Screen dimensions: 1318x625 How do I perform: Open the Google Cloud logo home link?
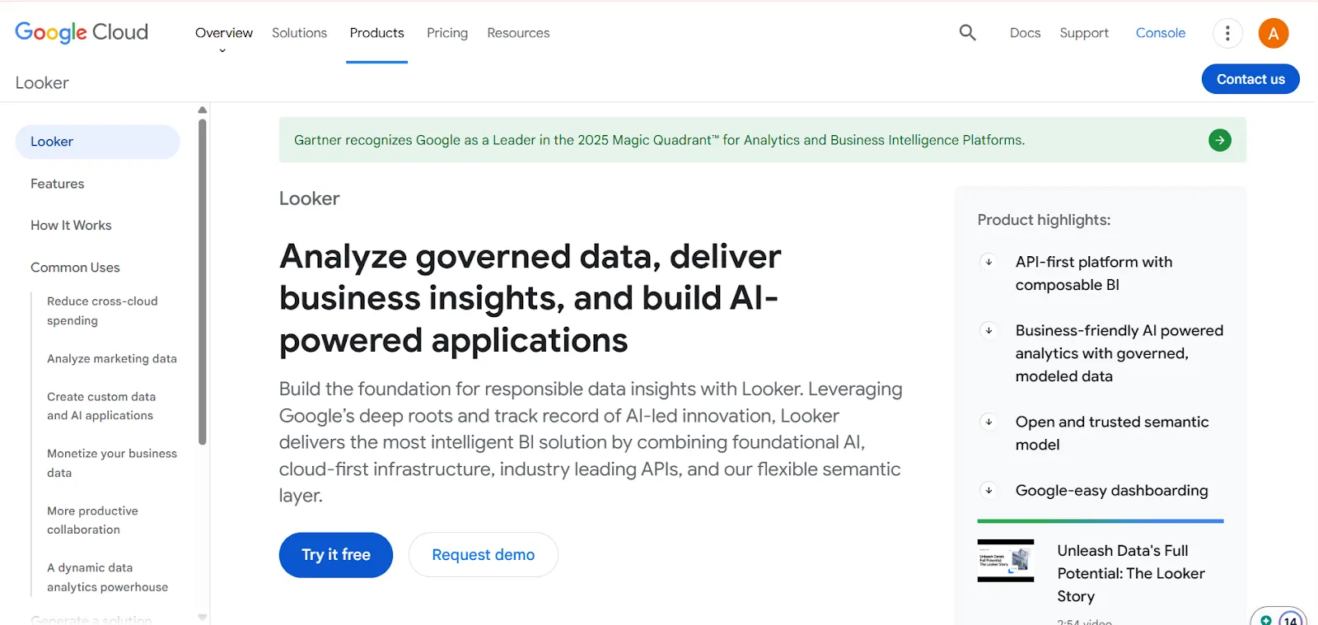[82, 32]
